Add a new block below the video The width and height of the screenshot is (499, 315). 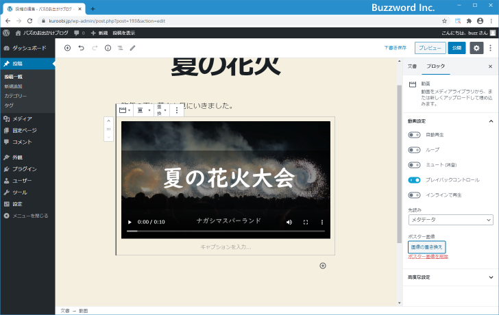(x=323, y=266)
